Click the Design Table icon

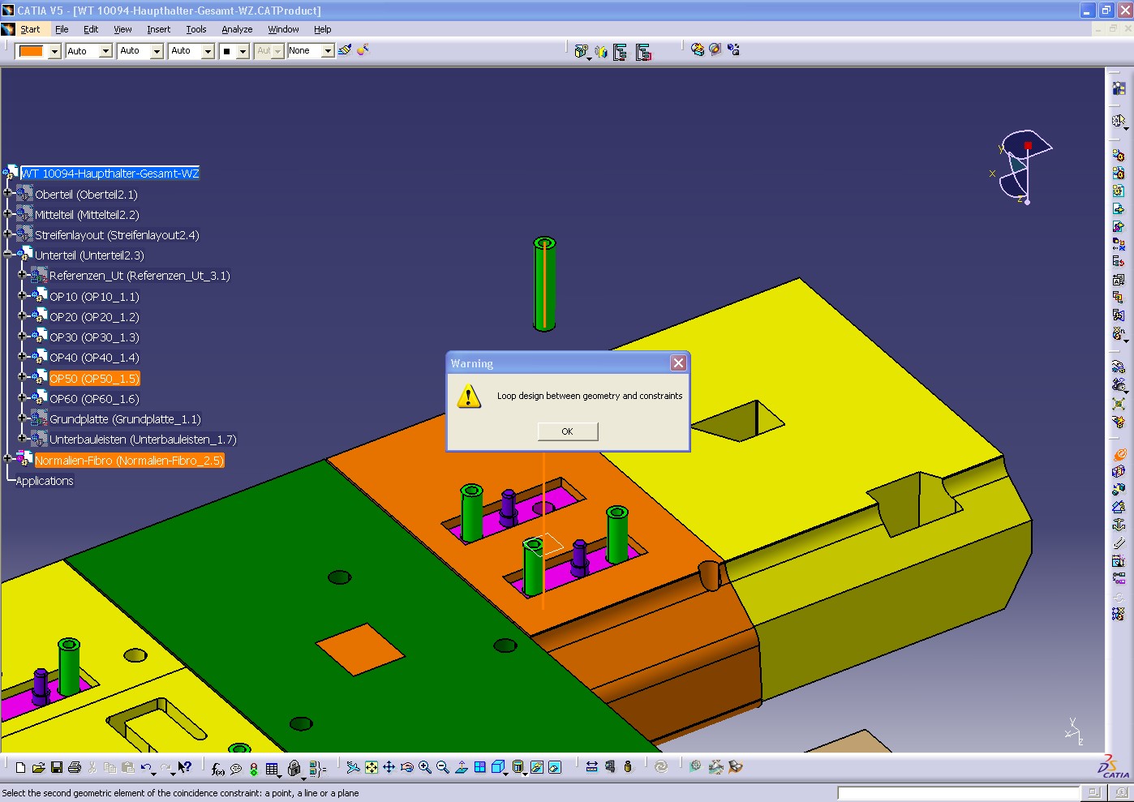click(273, 768)
